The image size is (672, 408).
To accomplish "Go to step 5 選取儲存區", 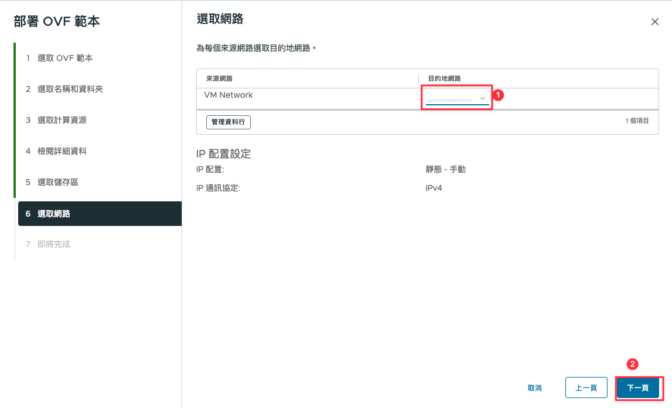I will 52,183.
